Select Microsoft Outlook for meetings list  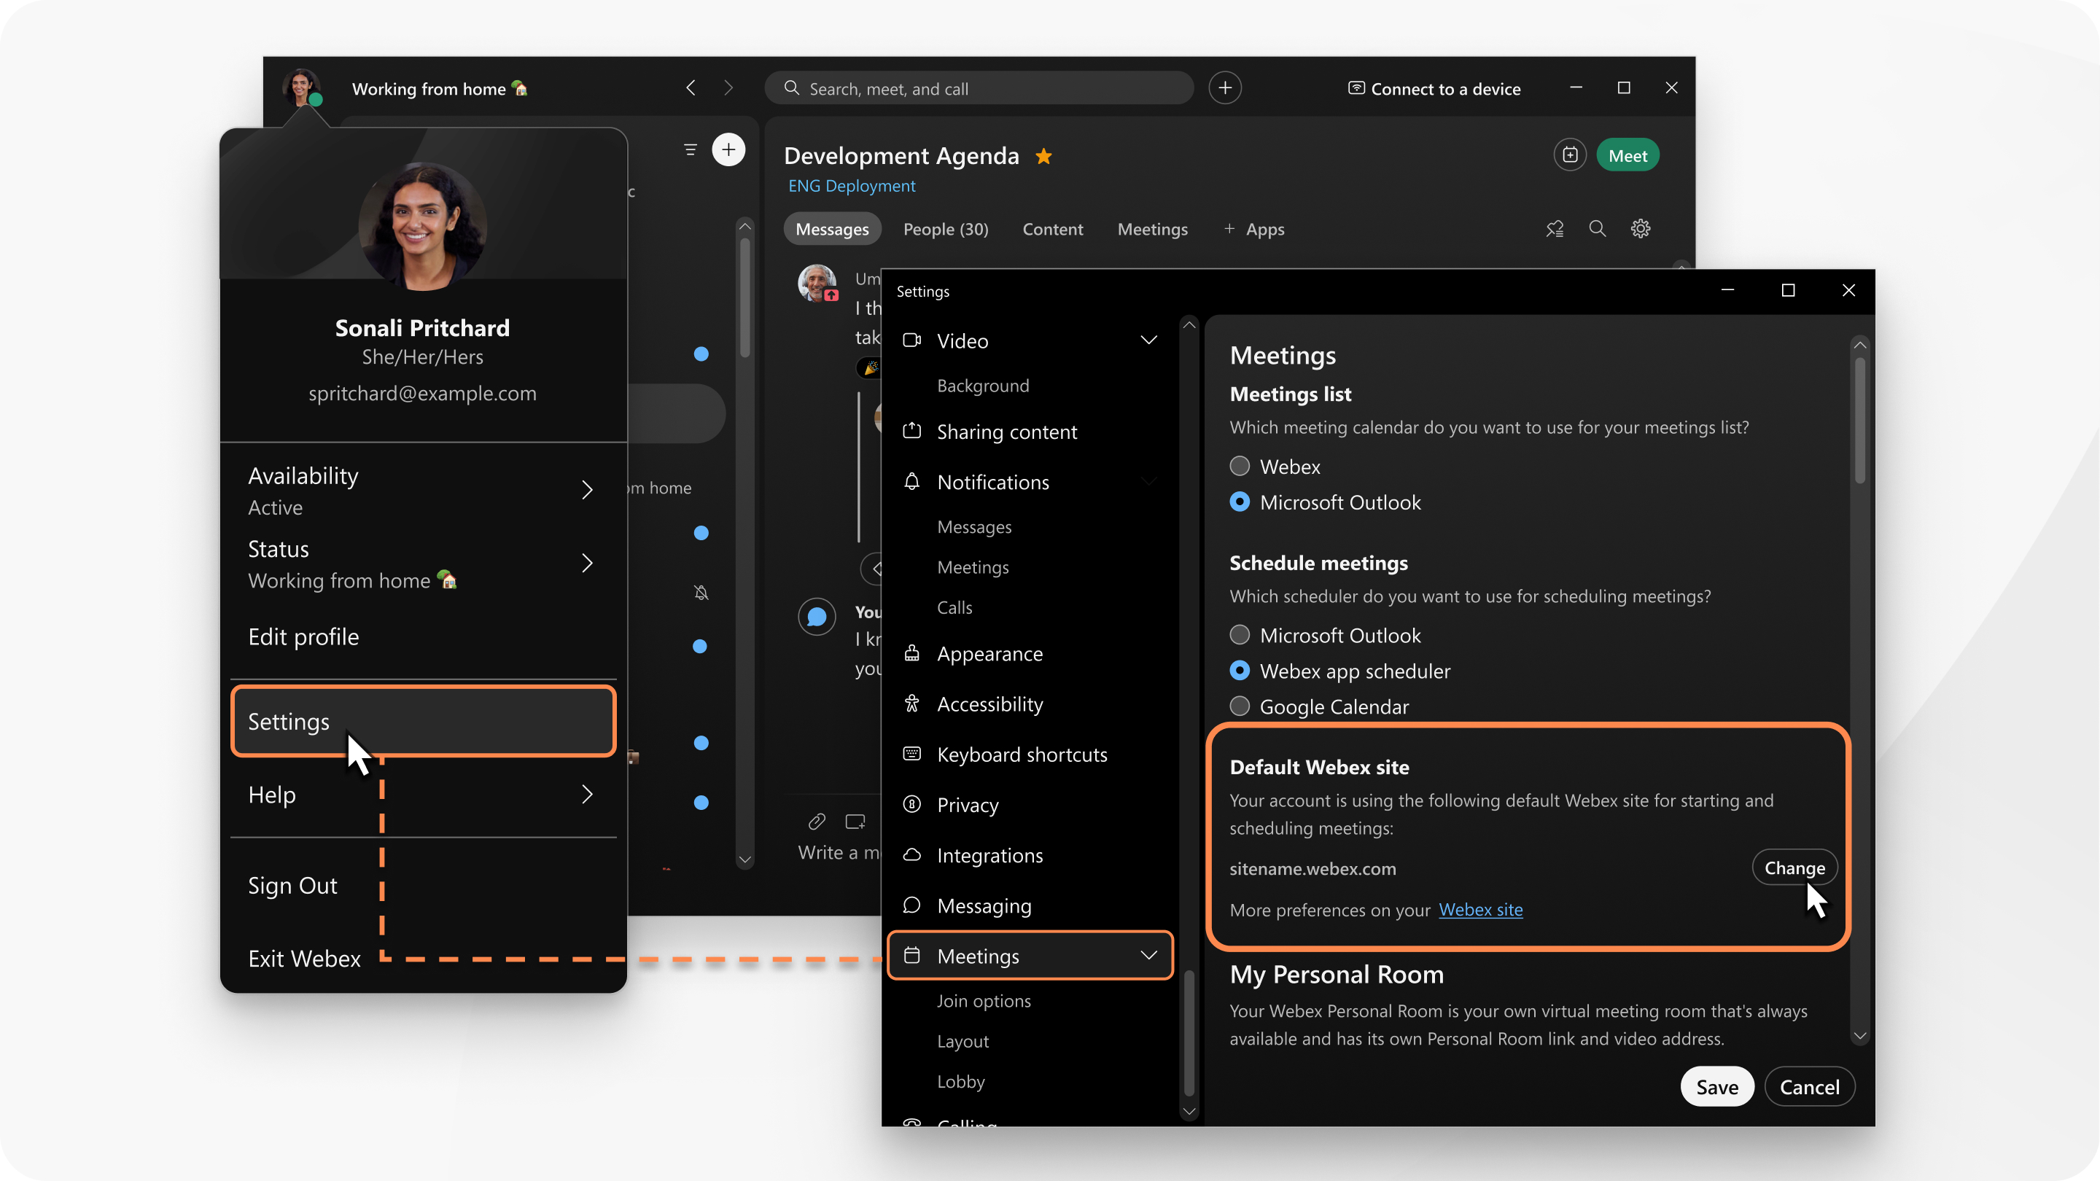pos(1240,502)
